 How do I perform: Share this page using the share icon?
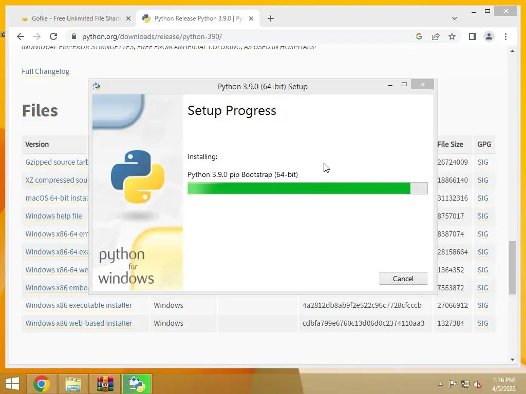[x=436, y=36]
